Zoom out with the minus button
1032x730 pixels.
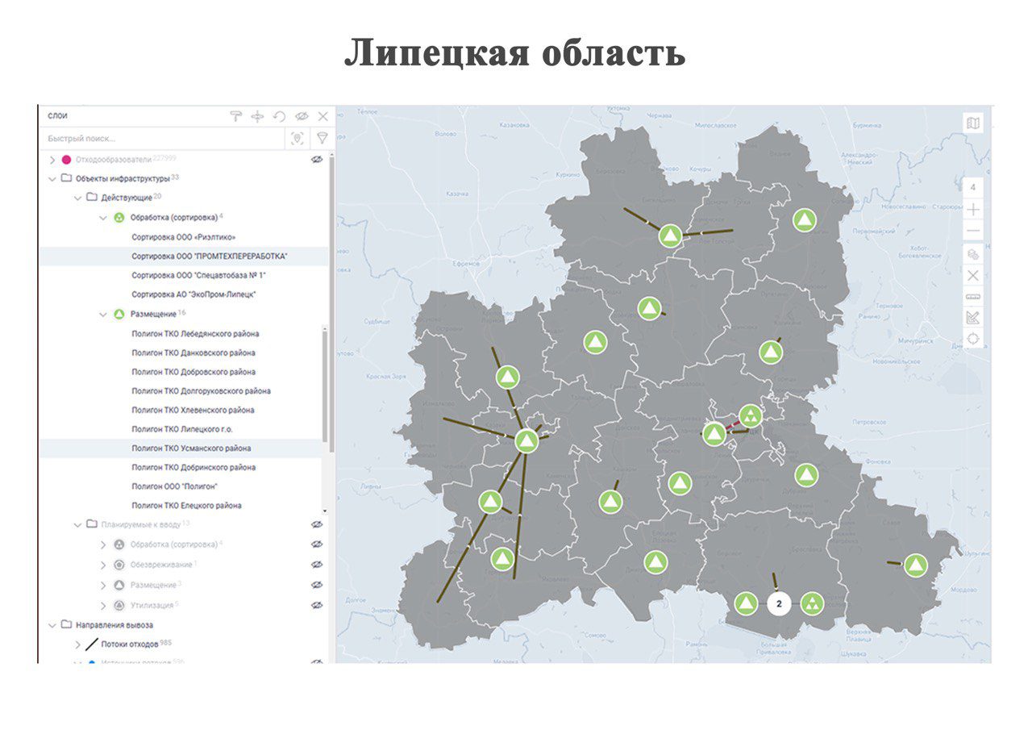[973, 232]
